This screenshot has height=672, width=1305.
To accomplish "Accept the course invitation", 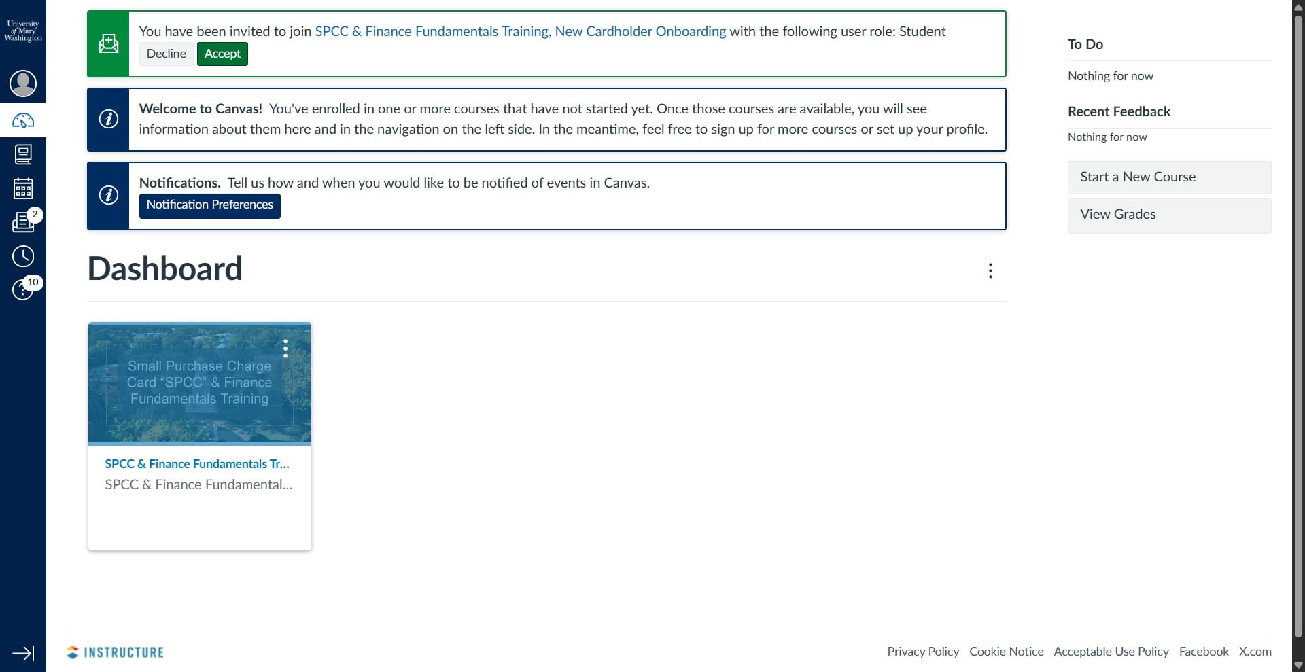I will click(x=222, y=54).
